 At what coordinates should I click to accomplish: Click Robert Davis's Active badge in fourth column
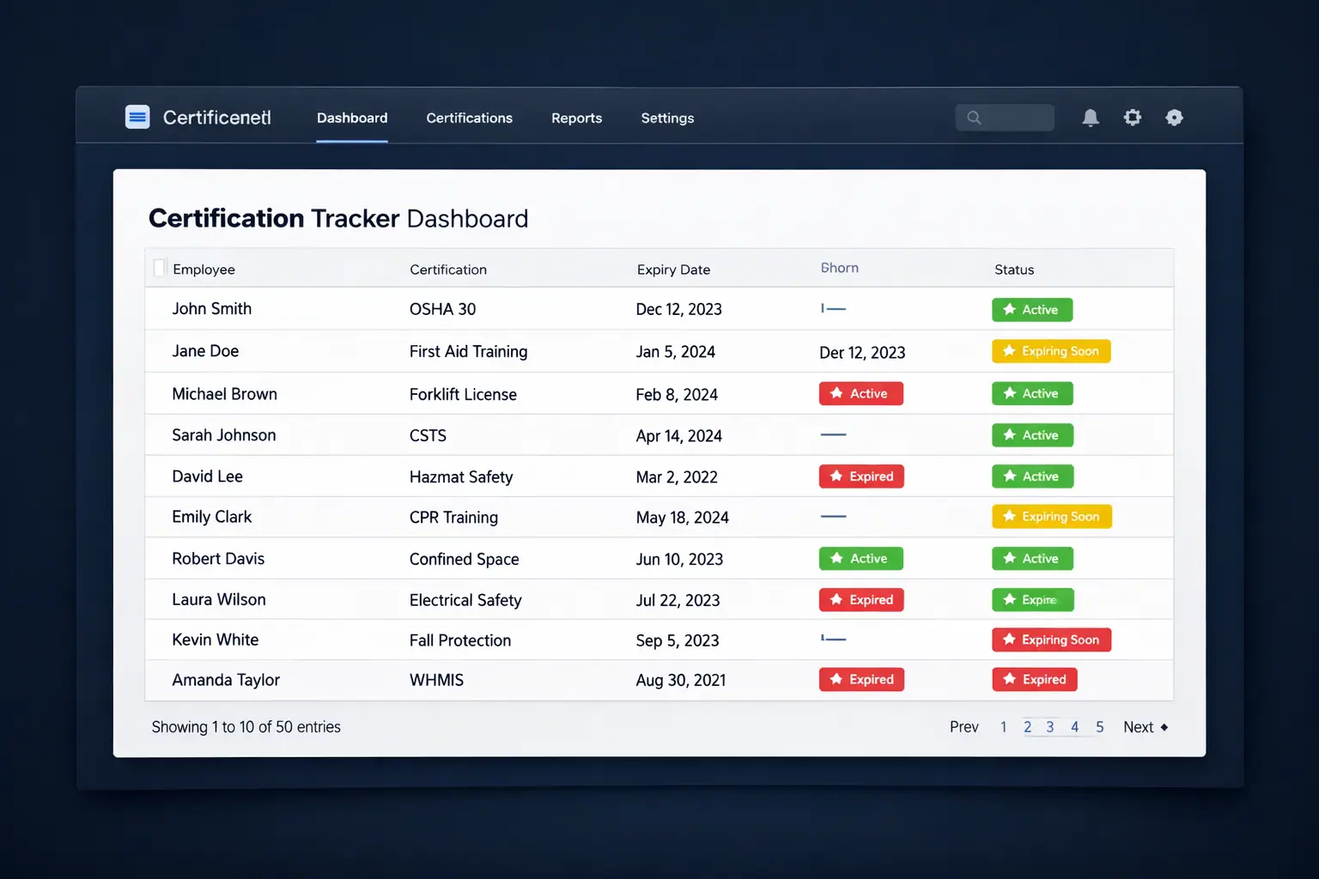(x=860, y=559)
